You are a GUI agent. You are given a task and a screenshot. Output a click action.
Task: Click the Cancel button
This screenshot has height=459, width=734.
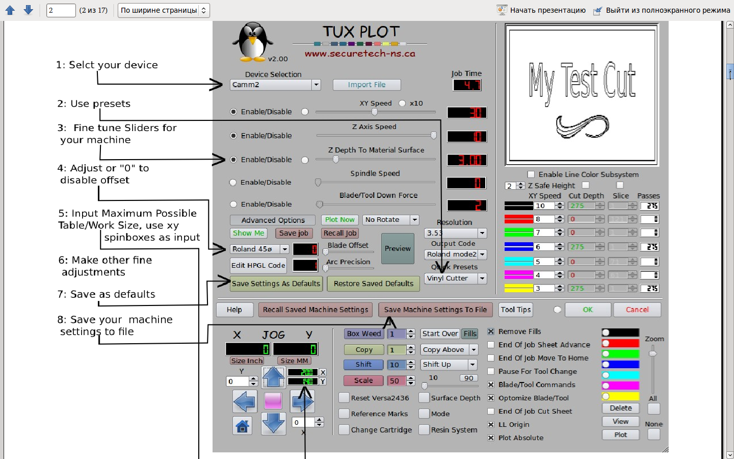click(x=637, y=310)
